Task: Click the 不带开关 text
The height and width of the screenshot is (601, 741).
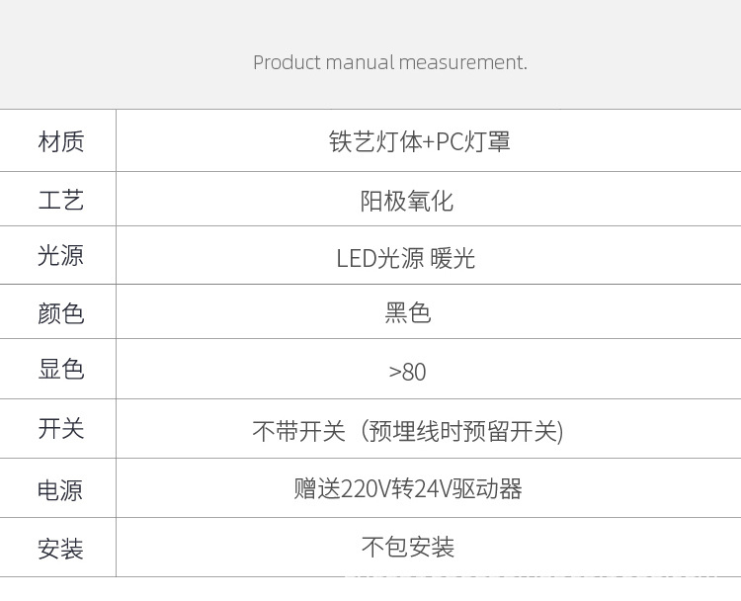Action: tap(298, 431)
